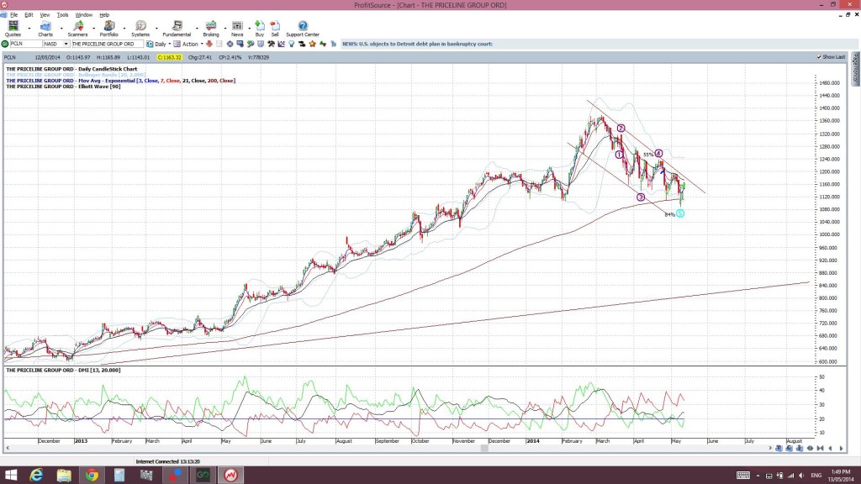Open the Scanners toolbar icon
Image resolution: width=861 pixels, height=484 pixels.
pyautogui.click(x=78, y=26)
